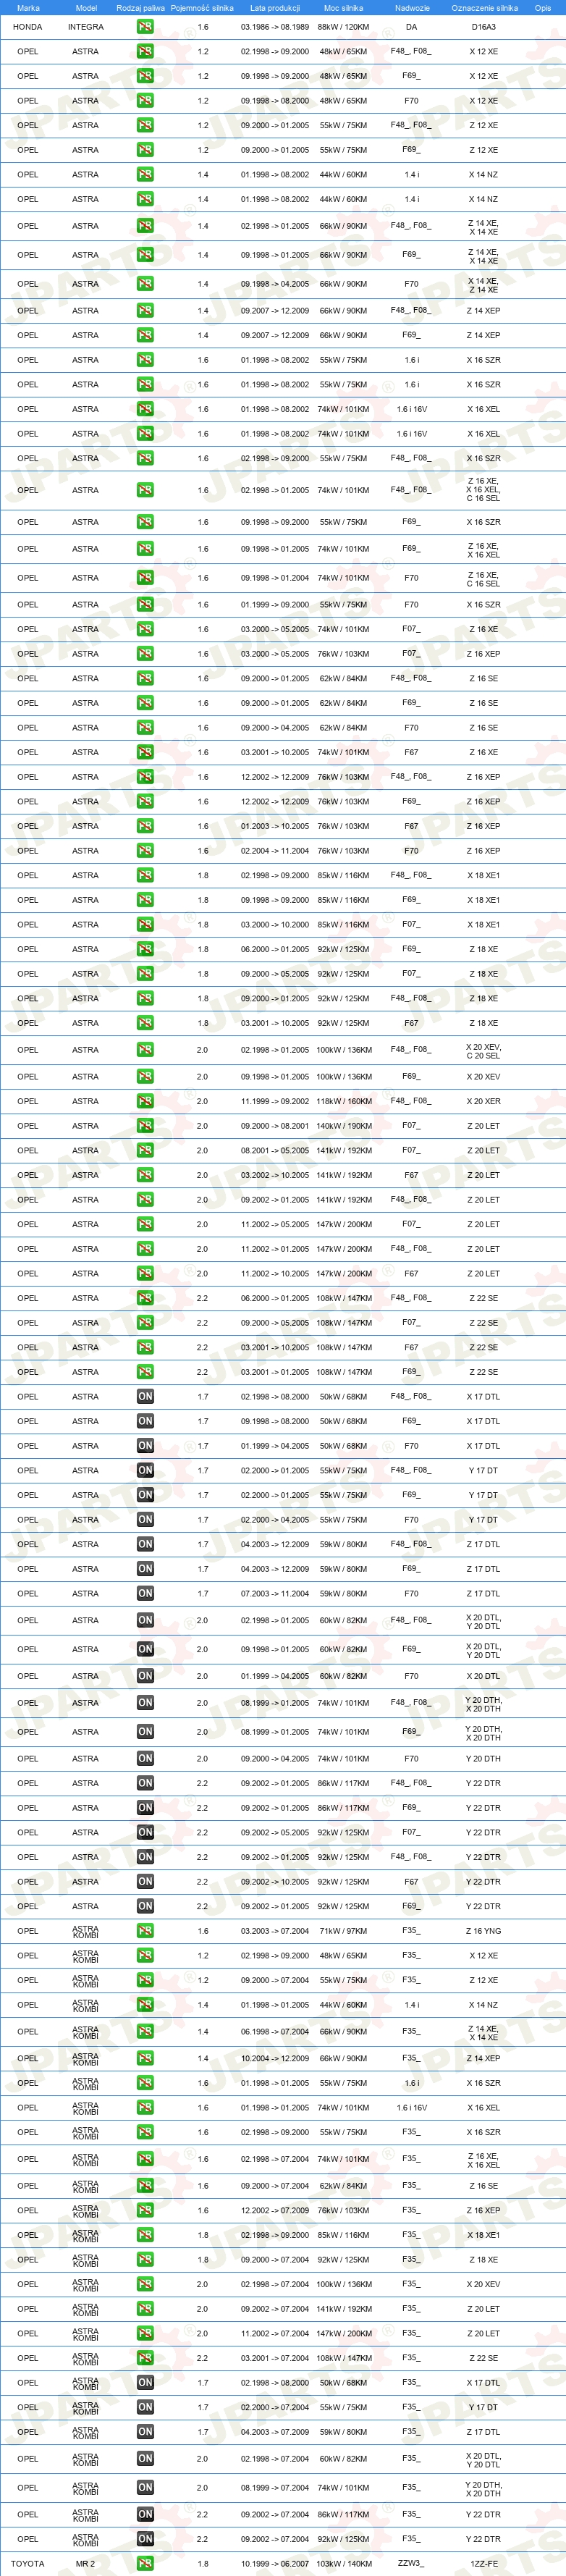Screen dimensions: 566x2576
Task: Select power cell 118kW / 160KM
Action: [x=344, y=1102]
